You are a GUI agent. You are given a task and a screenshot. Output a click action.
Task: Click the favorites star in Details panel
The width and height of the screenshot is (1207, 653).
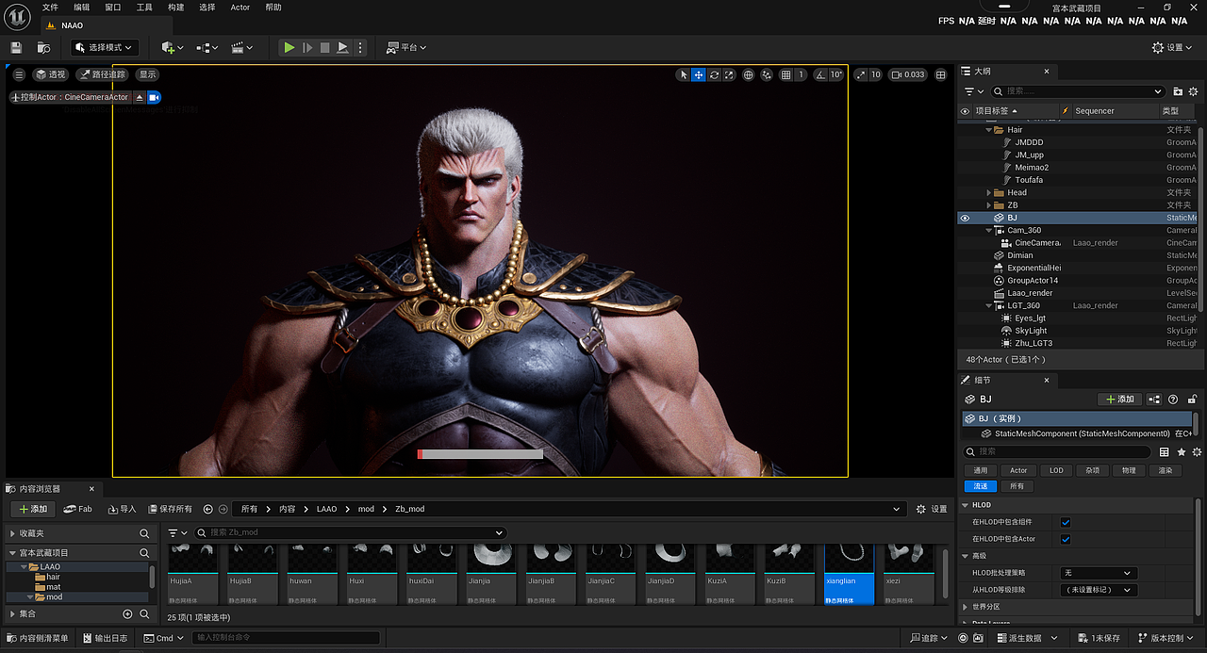[1182, 452]
